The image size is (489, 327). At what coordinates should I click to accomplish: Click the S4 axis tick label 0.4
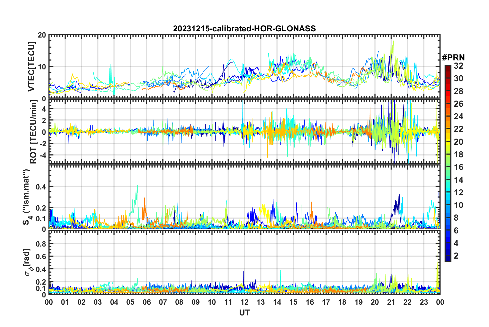(x=41, y=187)
